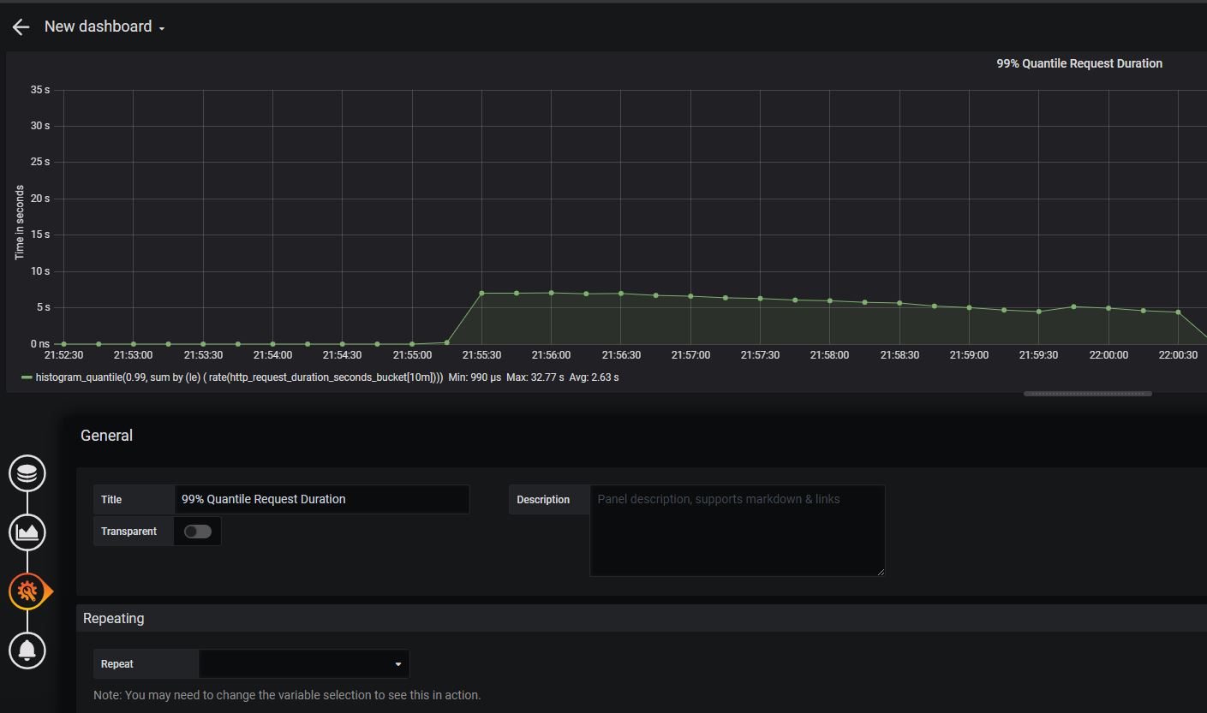Open the 99% Quantile Request Duration panel title menu
1207x713 pixels.
coord(1079,63)
